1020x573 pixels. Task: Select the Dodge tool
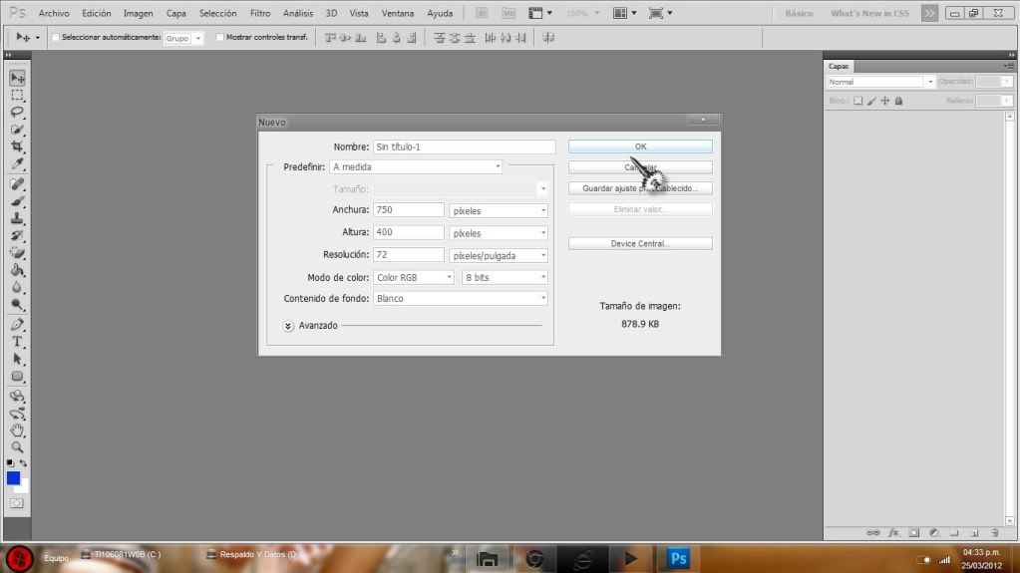click(17, 304)
